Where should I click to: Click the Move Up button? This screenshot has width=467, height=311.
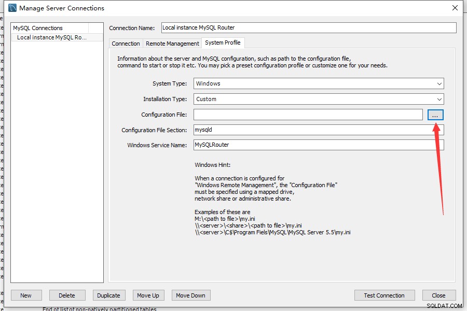(x=148, y=295)
